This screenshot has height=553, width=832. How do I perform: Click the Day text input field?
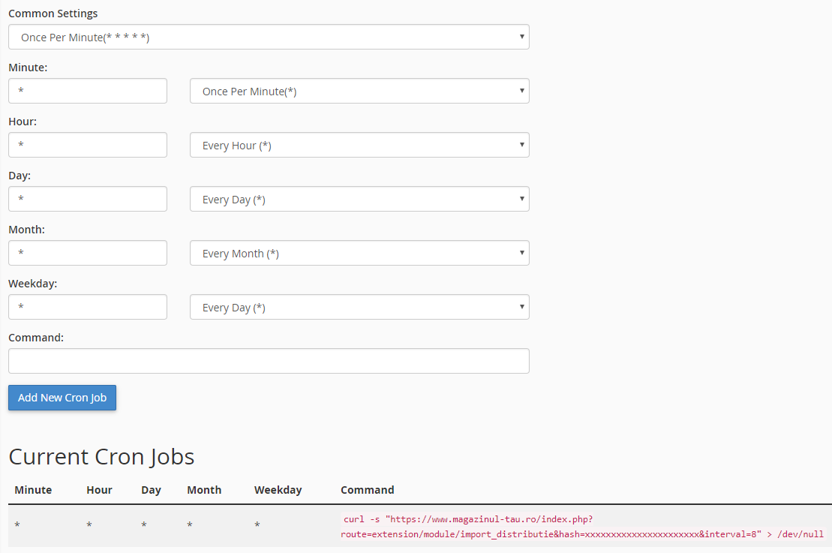[x=88, y=199]
